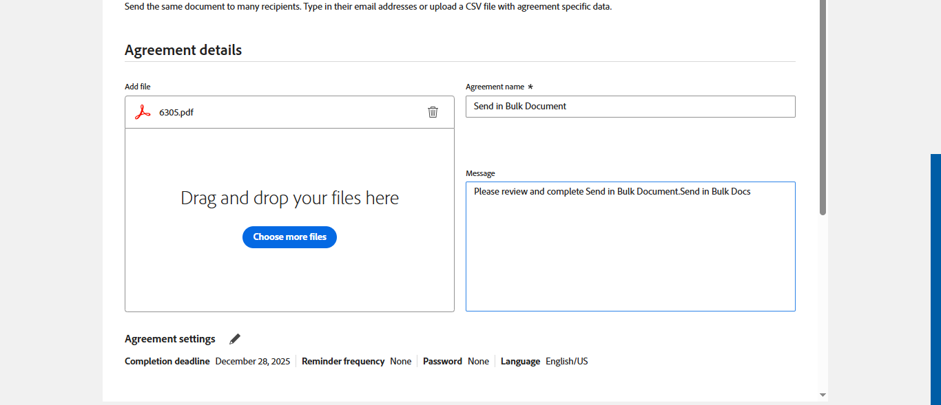
Task: Click the vertical scrollbar thumb
Action: click(x=823, y=107)
